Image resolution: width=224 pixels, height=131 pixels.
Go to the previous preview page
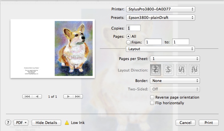click(x=37, y=97)
